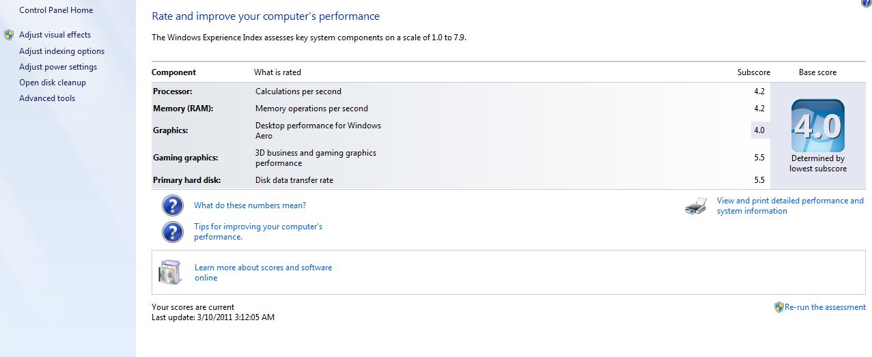Image resolution: width=872 pixels, height=357 pixels.
Task: Click the help question mark icon top right
Action: [867, 3]
